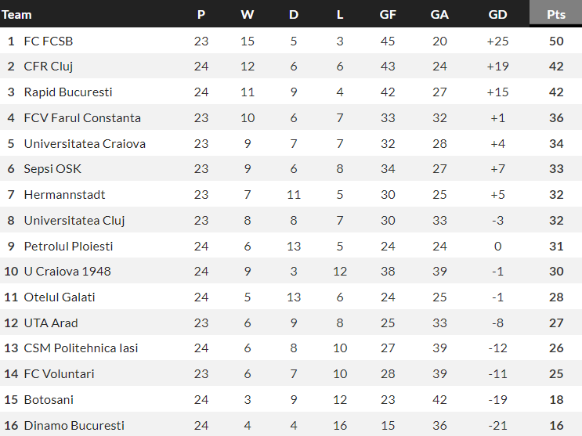Click CSM Politehnica Iasi team name
Viewport: 582px width, 436px height.
click(x=81, y=348)
